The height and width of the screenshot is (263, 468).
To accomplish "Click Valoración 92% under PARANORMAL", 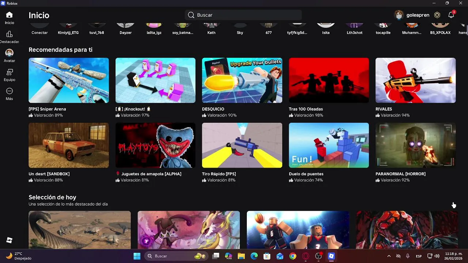I will click(392, 180).
